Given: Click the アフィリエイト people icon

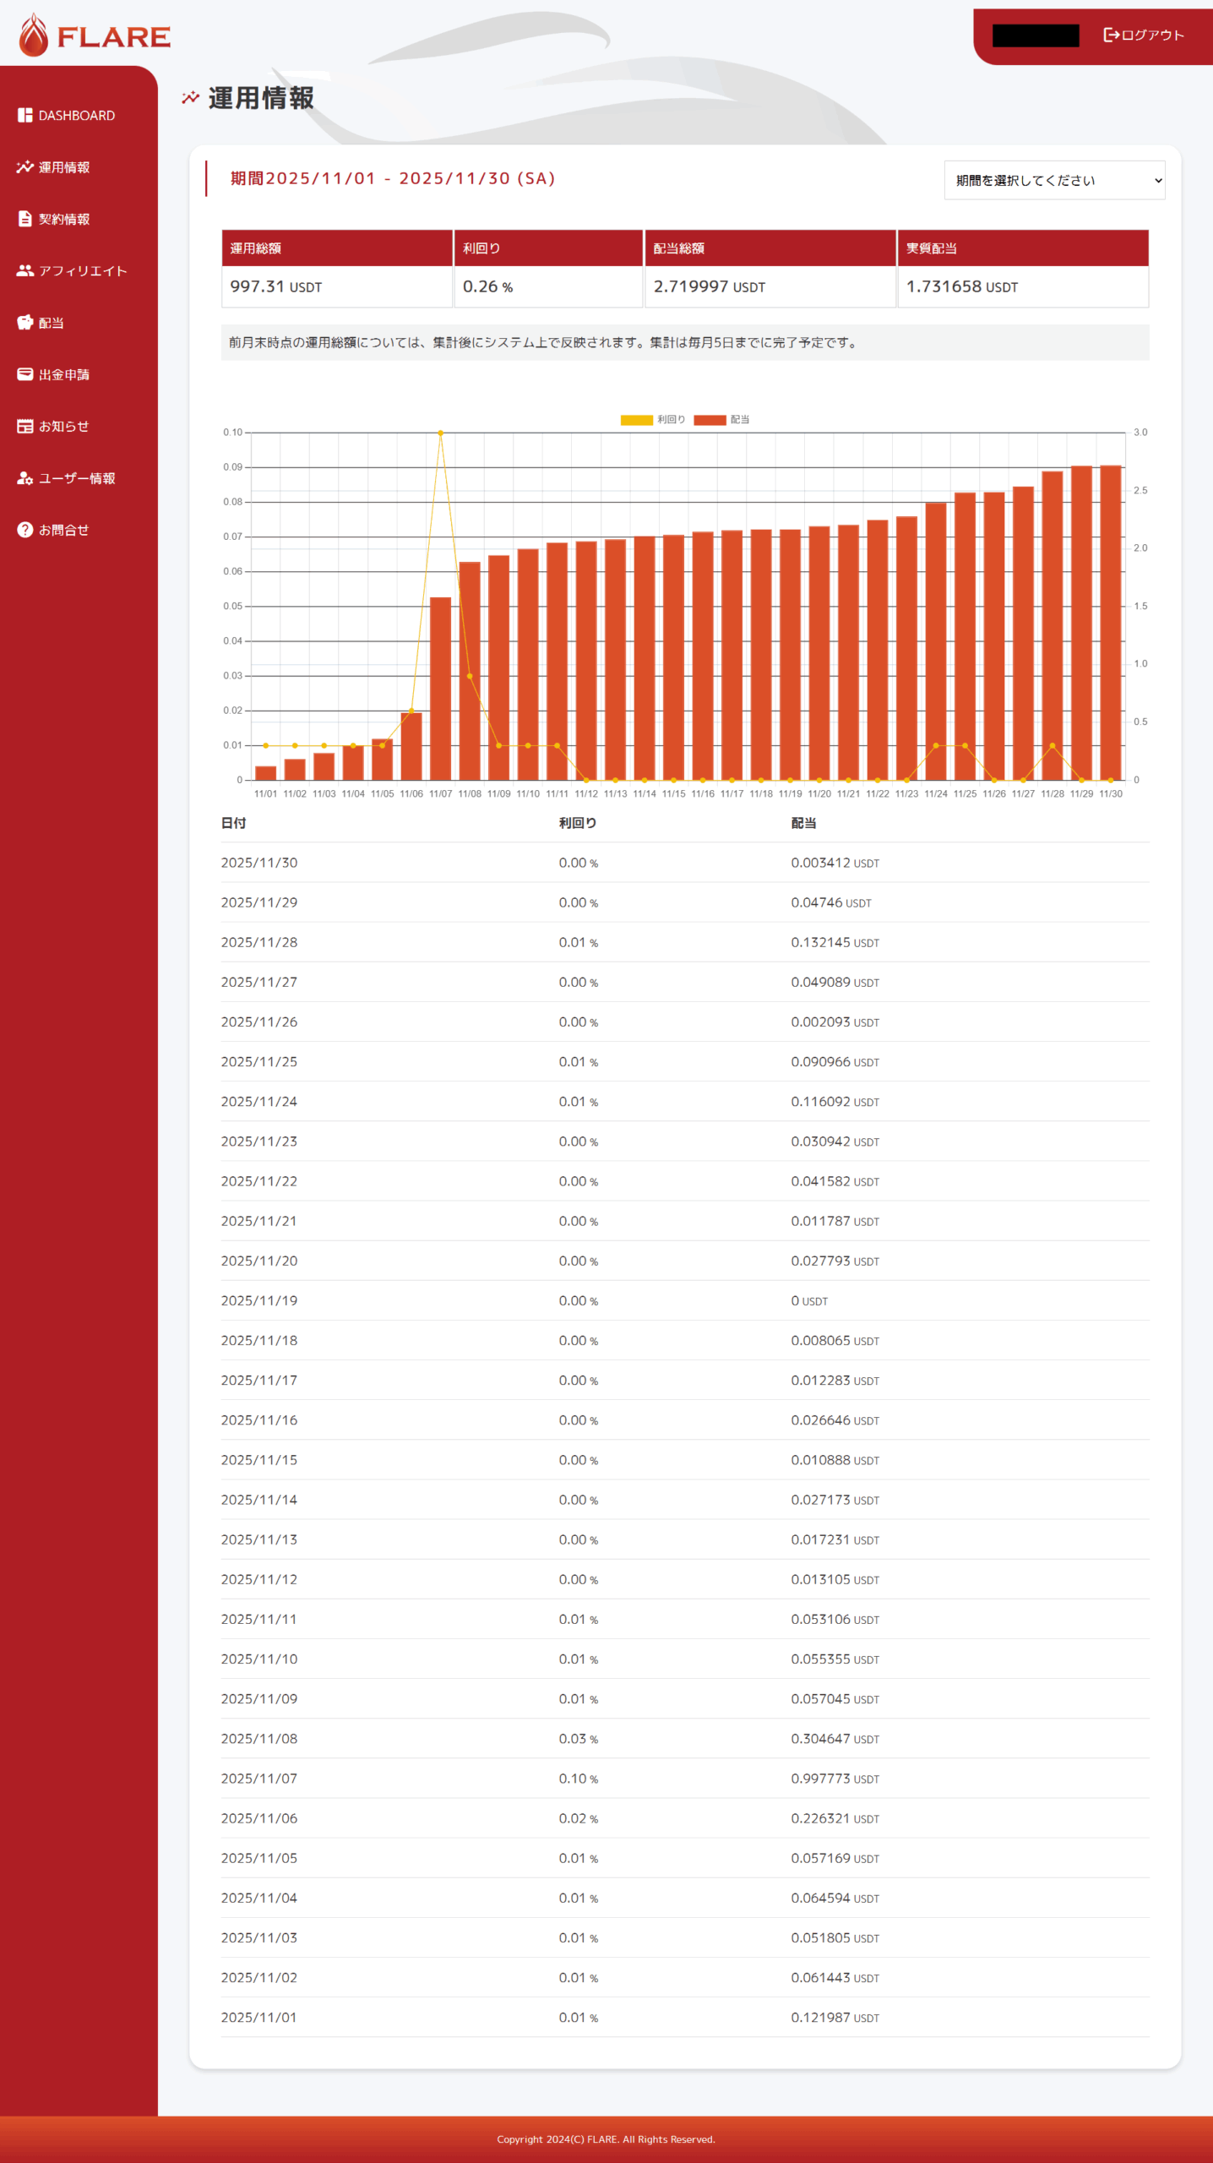Looking at the screenshot, I should pos(24,270).
